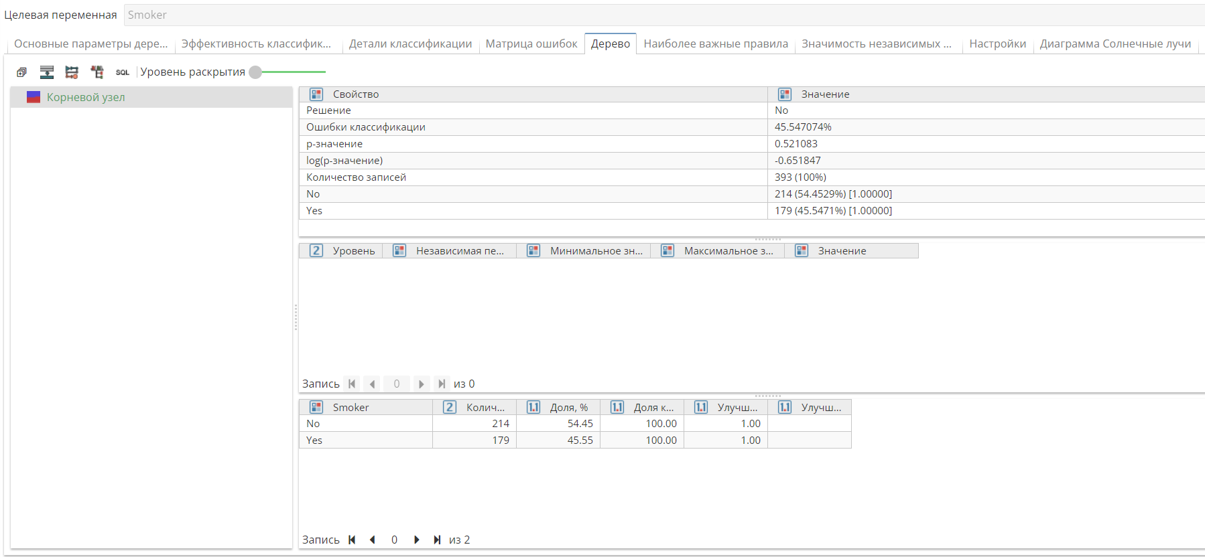Go to next record in Smoker table navigator

tap(416, 540)
